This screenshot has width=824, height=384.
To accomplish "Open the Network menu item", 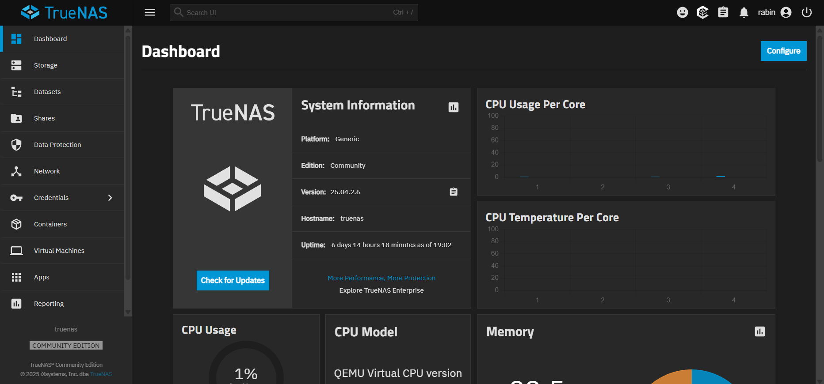I will pyautogui.click(x=63, y=171).
